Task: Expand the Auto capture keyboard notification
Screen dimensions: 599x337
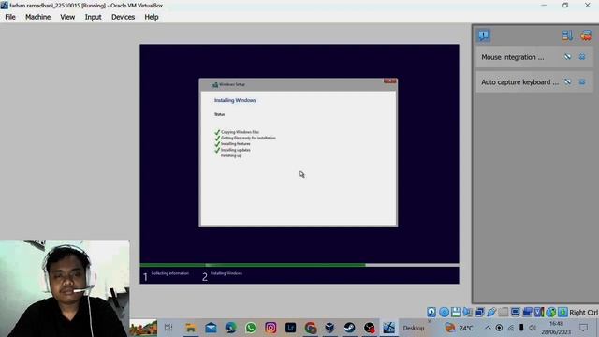Action: [519, 82]
